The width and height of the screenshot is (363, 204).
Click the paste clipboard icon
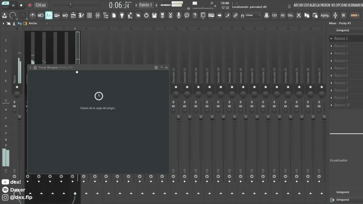click(315, 15)
